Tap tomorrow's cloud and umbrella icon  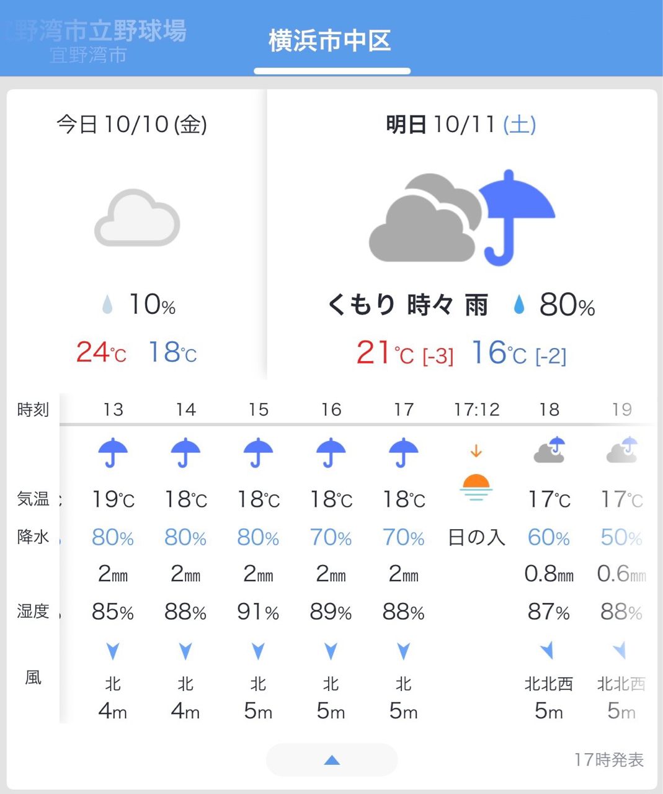coord(461,218)
